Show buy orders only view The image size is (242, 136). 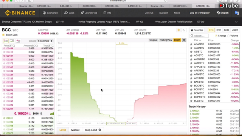tap(12, 41)
